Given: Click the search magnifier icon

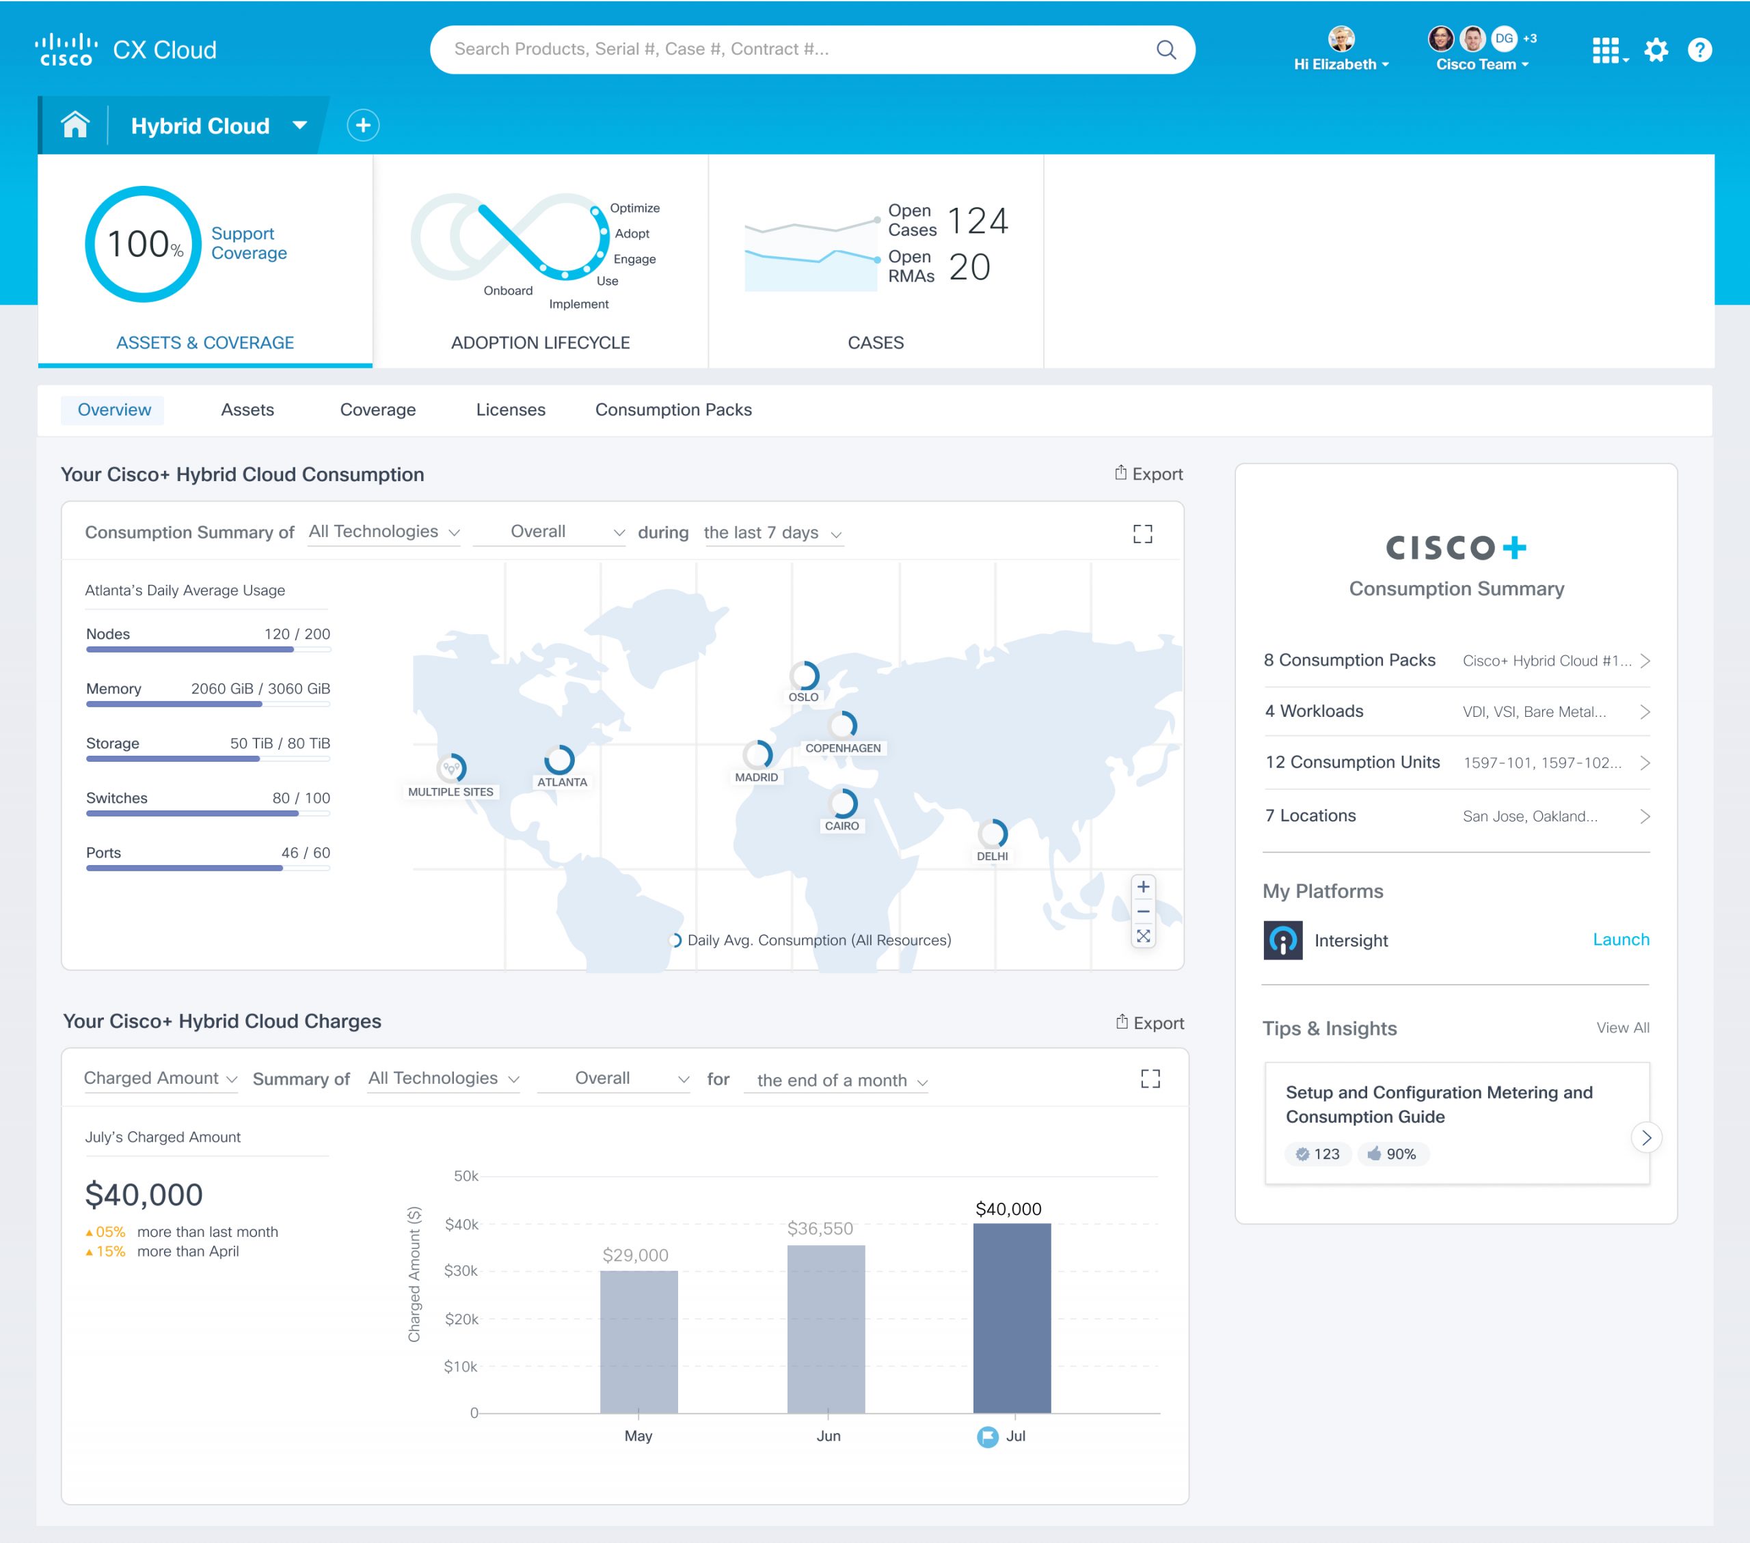Looking at the screenshot, I should click(x=1166, y=50).
